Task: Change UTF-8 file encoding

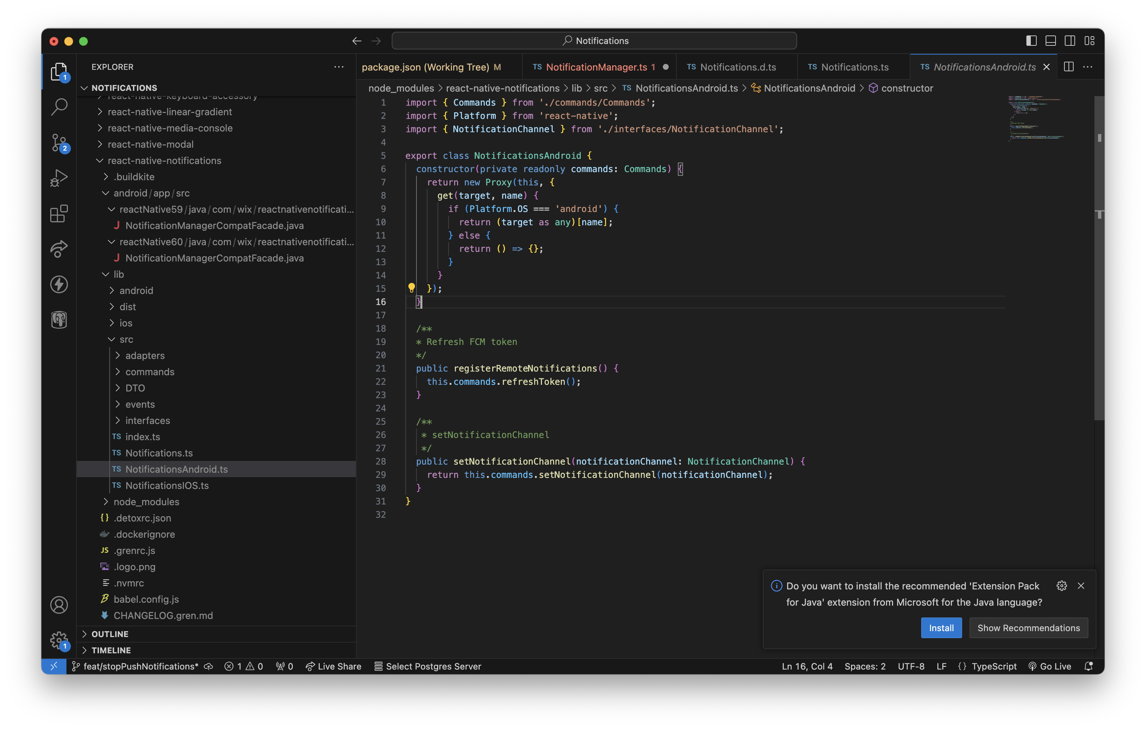Action: coord(911,666)
